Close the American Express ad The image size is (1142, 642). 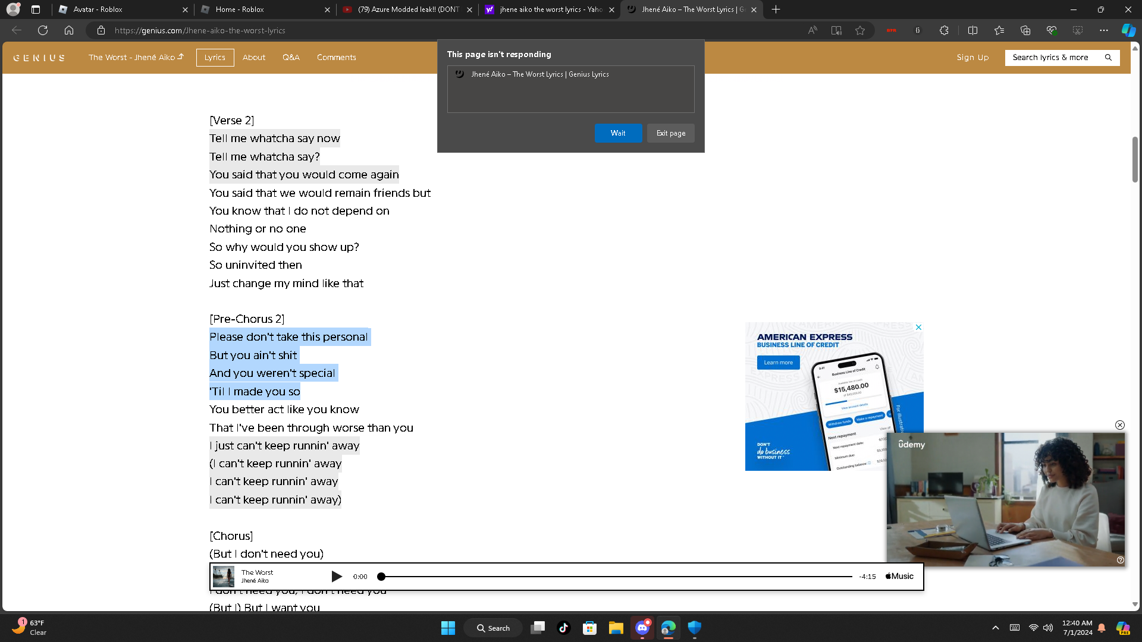(x=918, y=328)
